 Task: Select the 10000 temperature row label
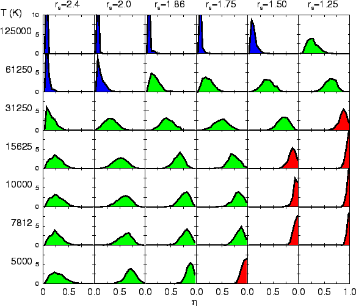tap(19, 184)
